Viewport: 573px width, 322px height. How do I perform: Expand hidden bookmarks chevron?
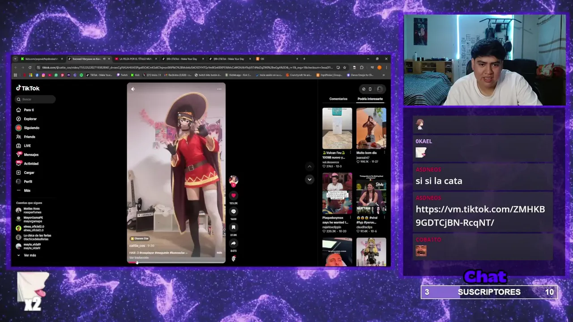point(384,75)
